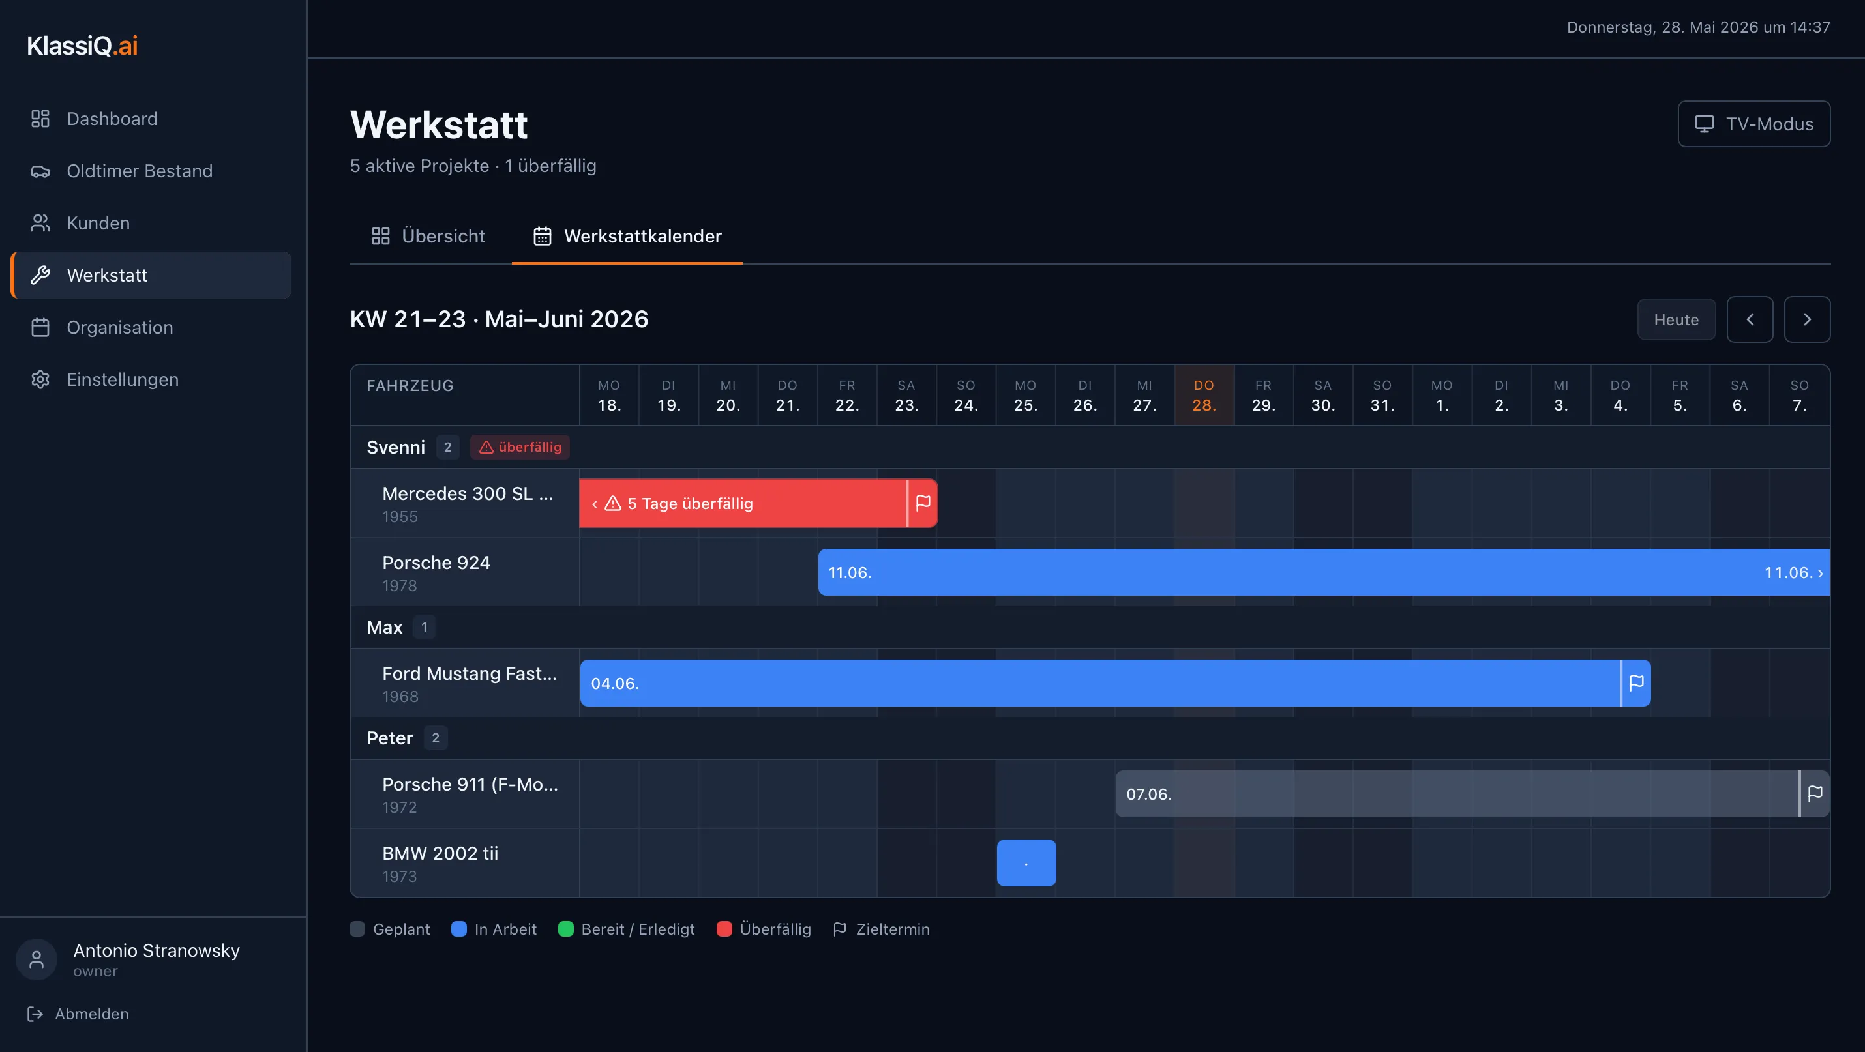The image size is (1865, 1052).
Task: Open Organisation in the sidebar
Action: coord(151,327)
